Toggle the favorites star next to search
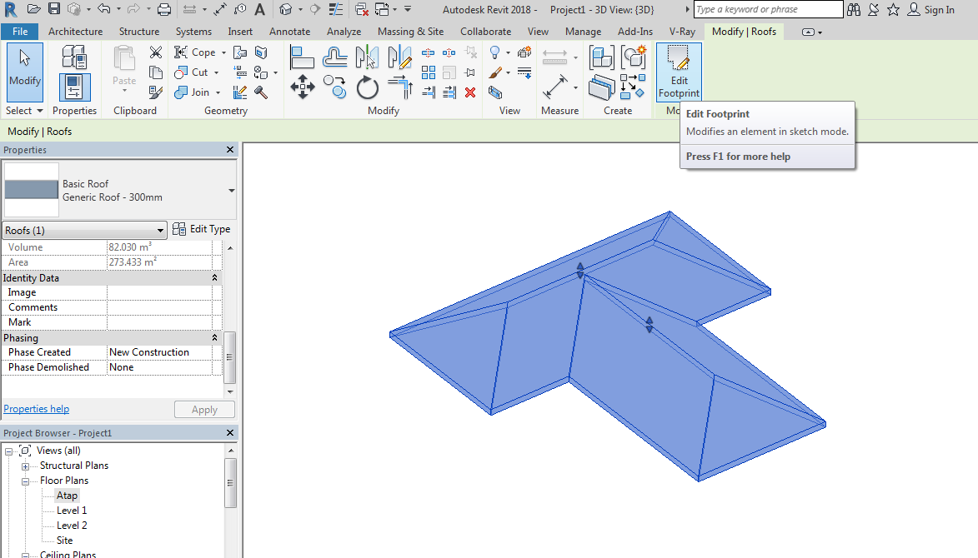Viewport: 978px width, 558px height. (x=893, y=9)
